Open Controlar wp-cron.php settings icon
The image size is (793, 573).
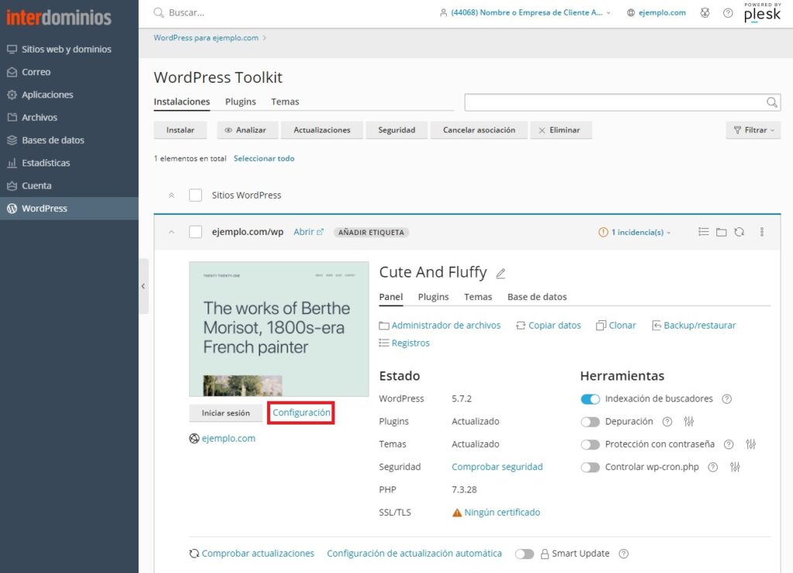735,467
